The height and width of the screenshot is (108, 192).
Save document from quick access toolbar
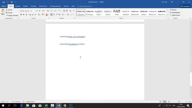[4, 2]
